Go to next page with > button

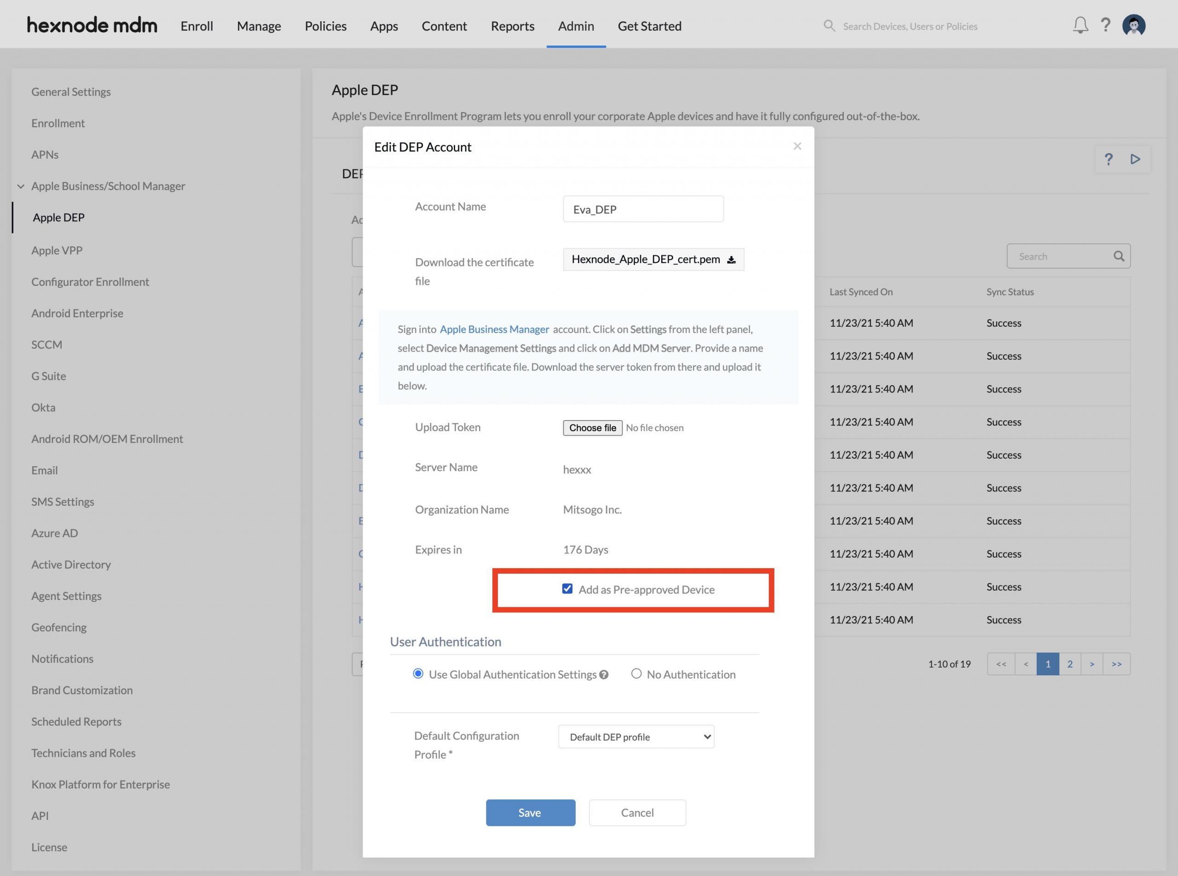point(1091,664)
